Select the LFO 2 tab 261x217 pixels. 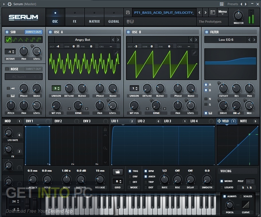point(149,121)
